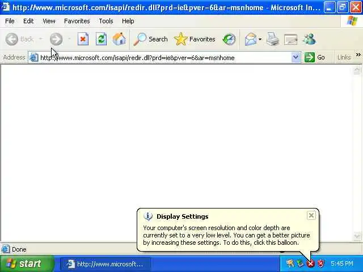Open the address bar URL dropdown

[296, 57]
